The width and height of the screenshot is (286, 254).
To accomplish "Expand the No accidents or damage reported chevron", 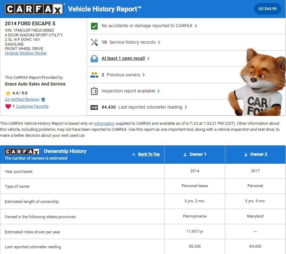I will pyautogui.click(x=196, y=26).
